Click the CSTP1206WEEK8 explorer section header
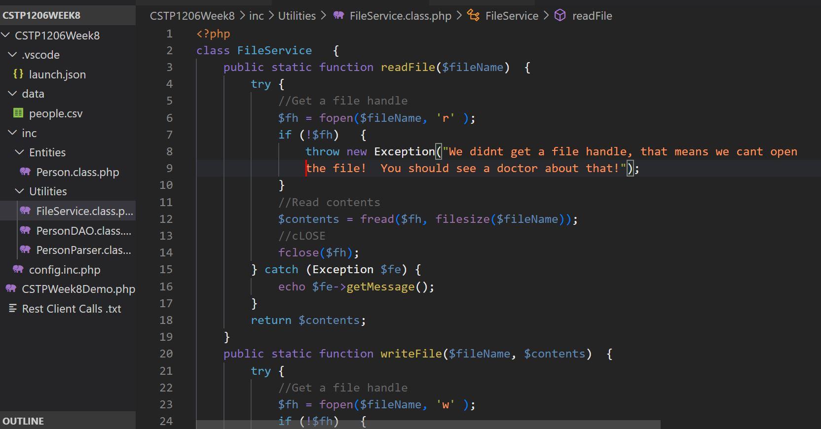The image size is (821, 429). (68, 15)
